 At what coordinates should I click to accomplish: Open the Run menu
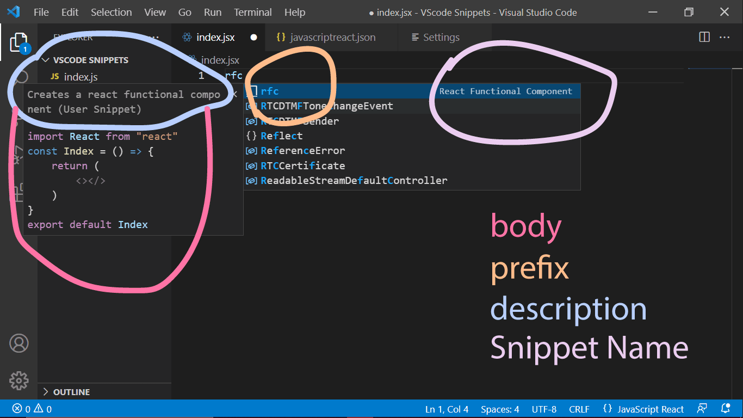[213, 12]
